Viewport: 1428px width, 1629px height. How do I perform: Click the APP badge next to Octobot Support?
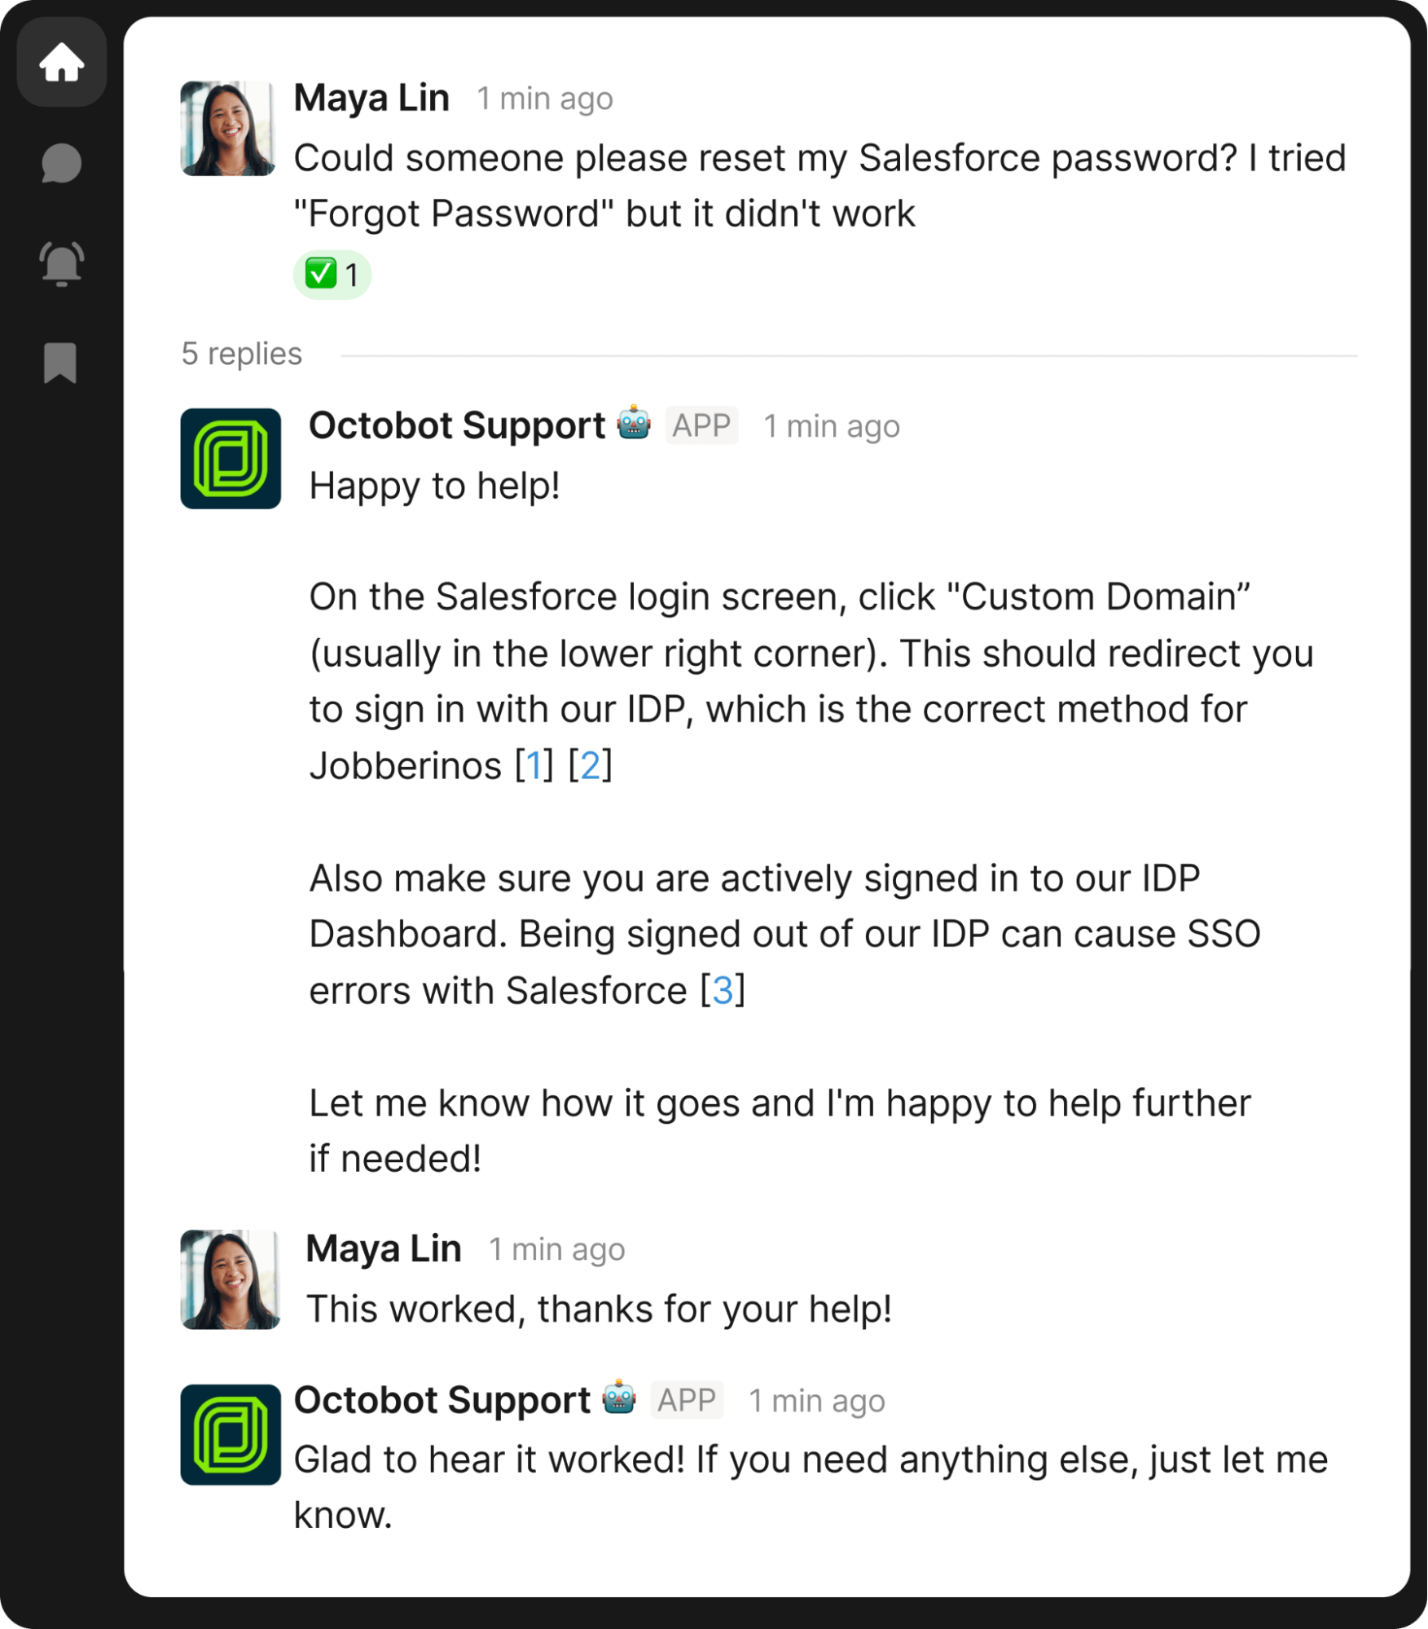(x=701, y=425)
